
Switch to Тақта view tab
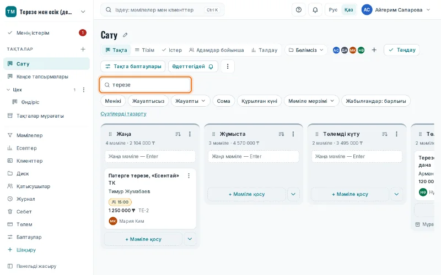[116, 50]
